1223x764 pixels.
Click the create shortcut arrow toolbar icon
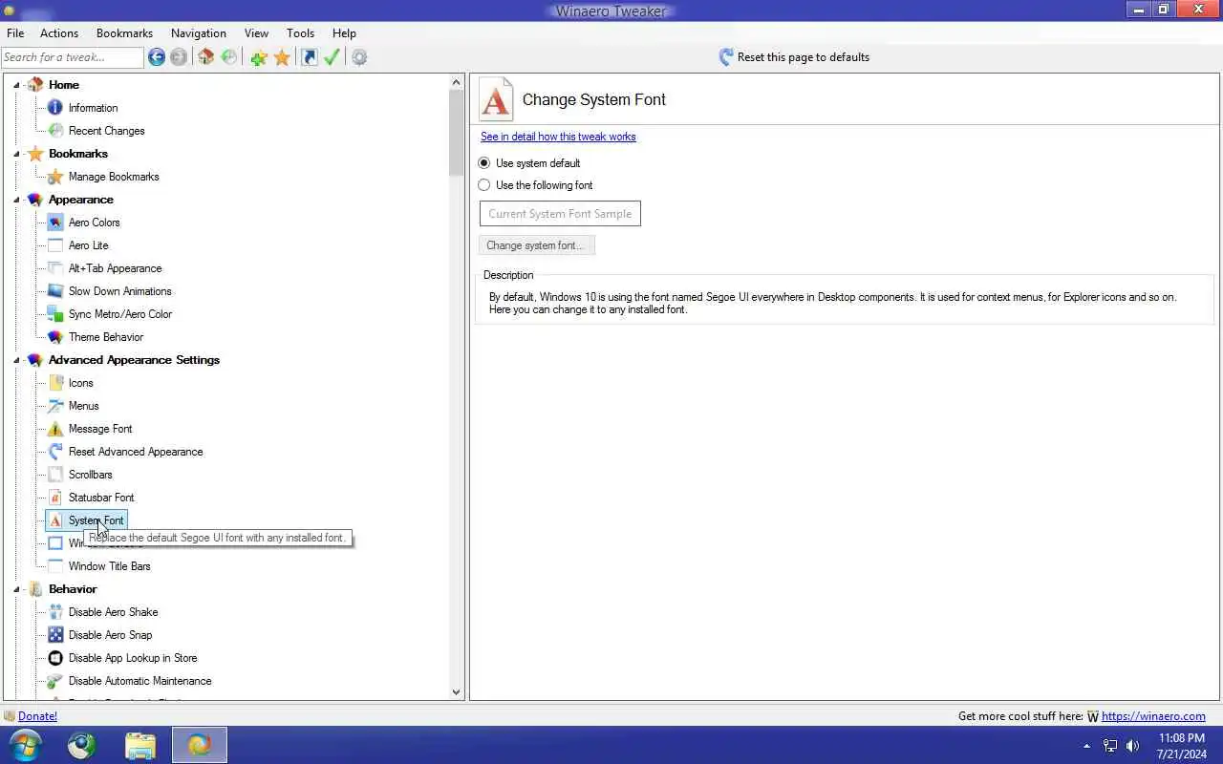click(x=310, y=57)
